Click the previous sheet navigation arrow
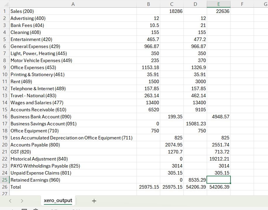Viewport: 268px width, 210px height. [x=11, y=201]
